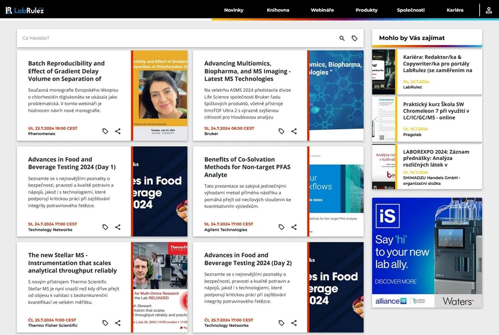Open sidebar item 'LABOREXPO 2024: Záznam přednášky'
Viewport: 499px width, 335px height.
(436, 158)
